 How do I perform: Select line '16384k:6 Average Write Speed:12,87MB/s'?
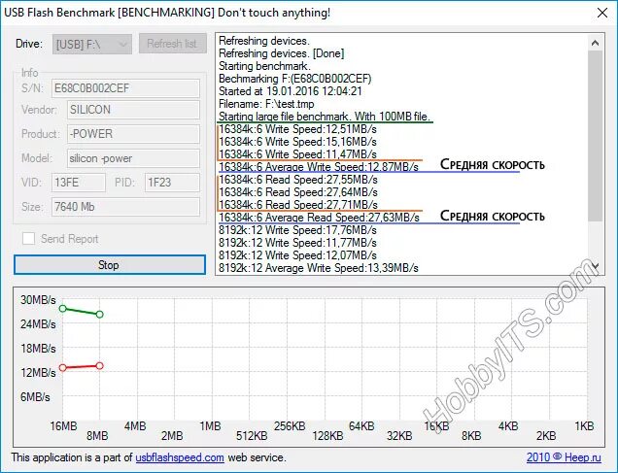[319, 167]
